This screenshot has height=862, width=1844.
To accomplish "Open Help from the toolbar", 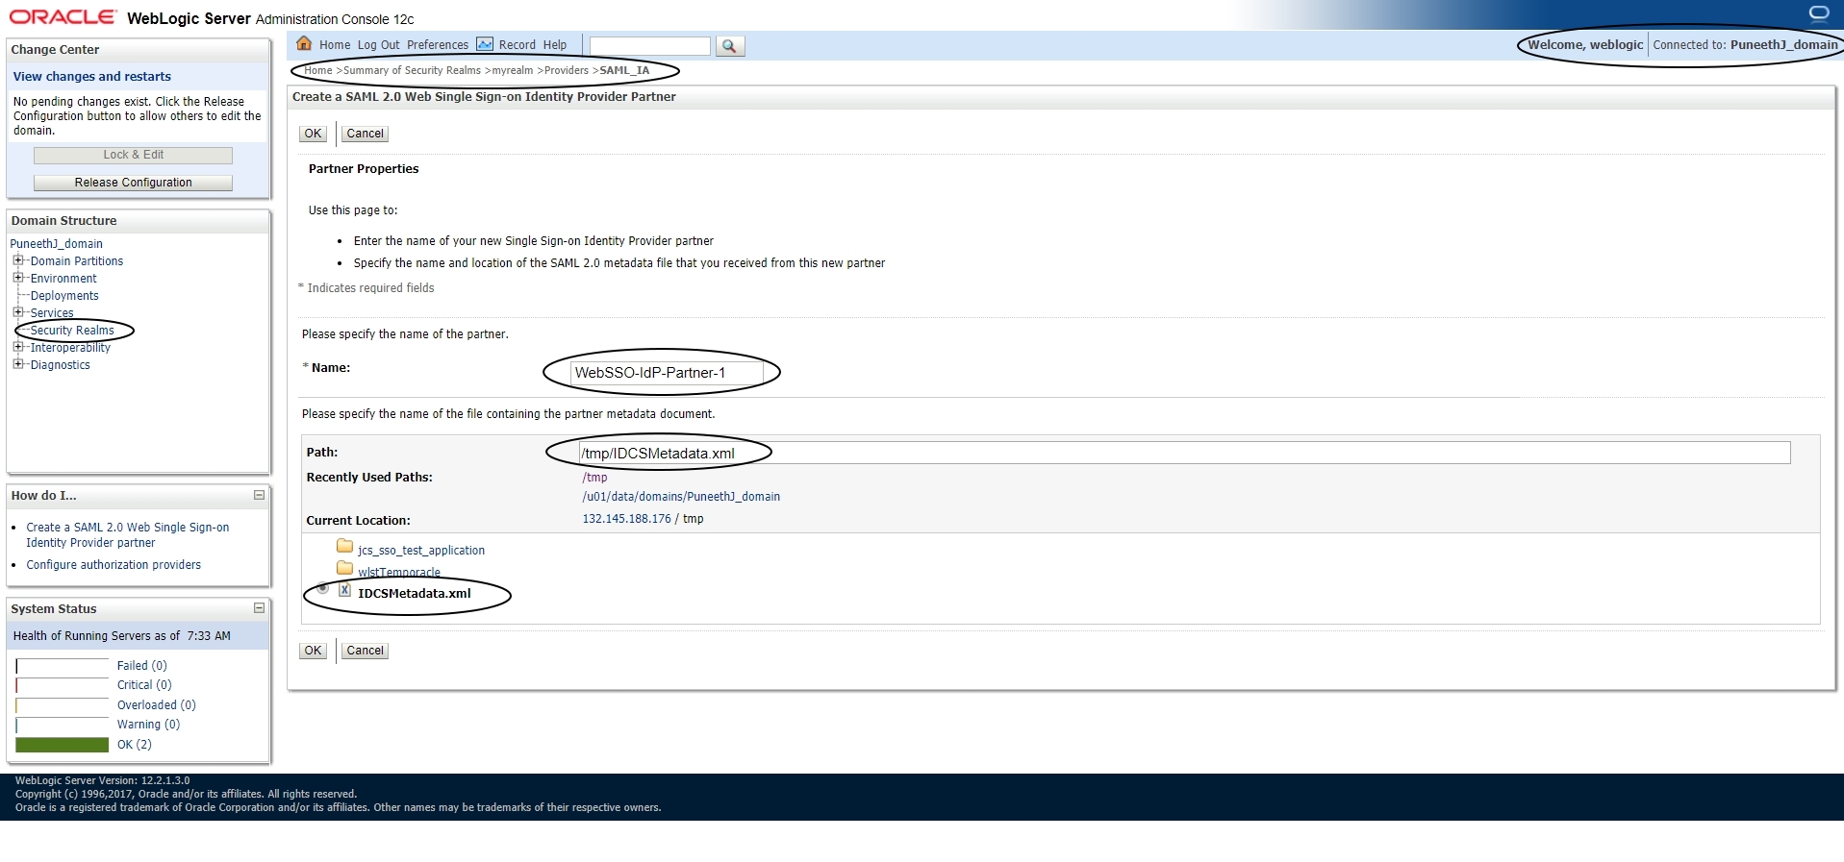I will click(555, 45).
